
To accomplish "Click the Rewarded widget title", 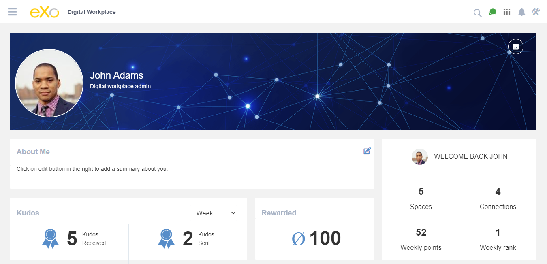I will point(279,213).
